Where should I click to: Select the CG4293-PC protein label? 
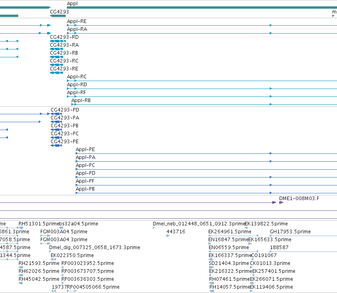[x=65, y=134]
